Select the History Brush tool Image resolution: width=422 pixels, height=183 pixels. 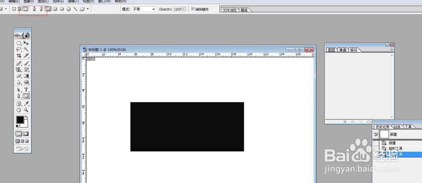tap(26, 70)
